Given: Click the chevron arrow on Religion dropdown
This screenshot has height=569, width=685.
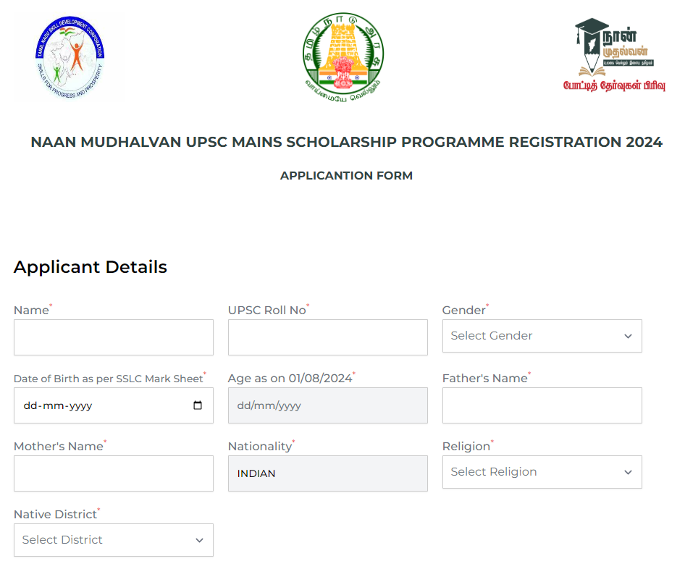Looking at the screenshot, I should point(628,472).
